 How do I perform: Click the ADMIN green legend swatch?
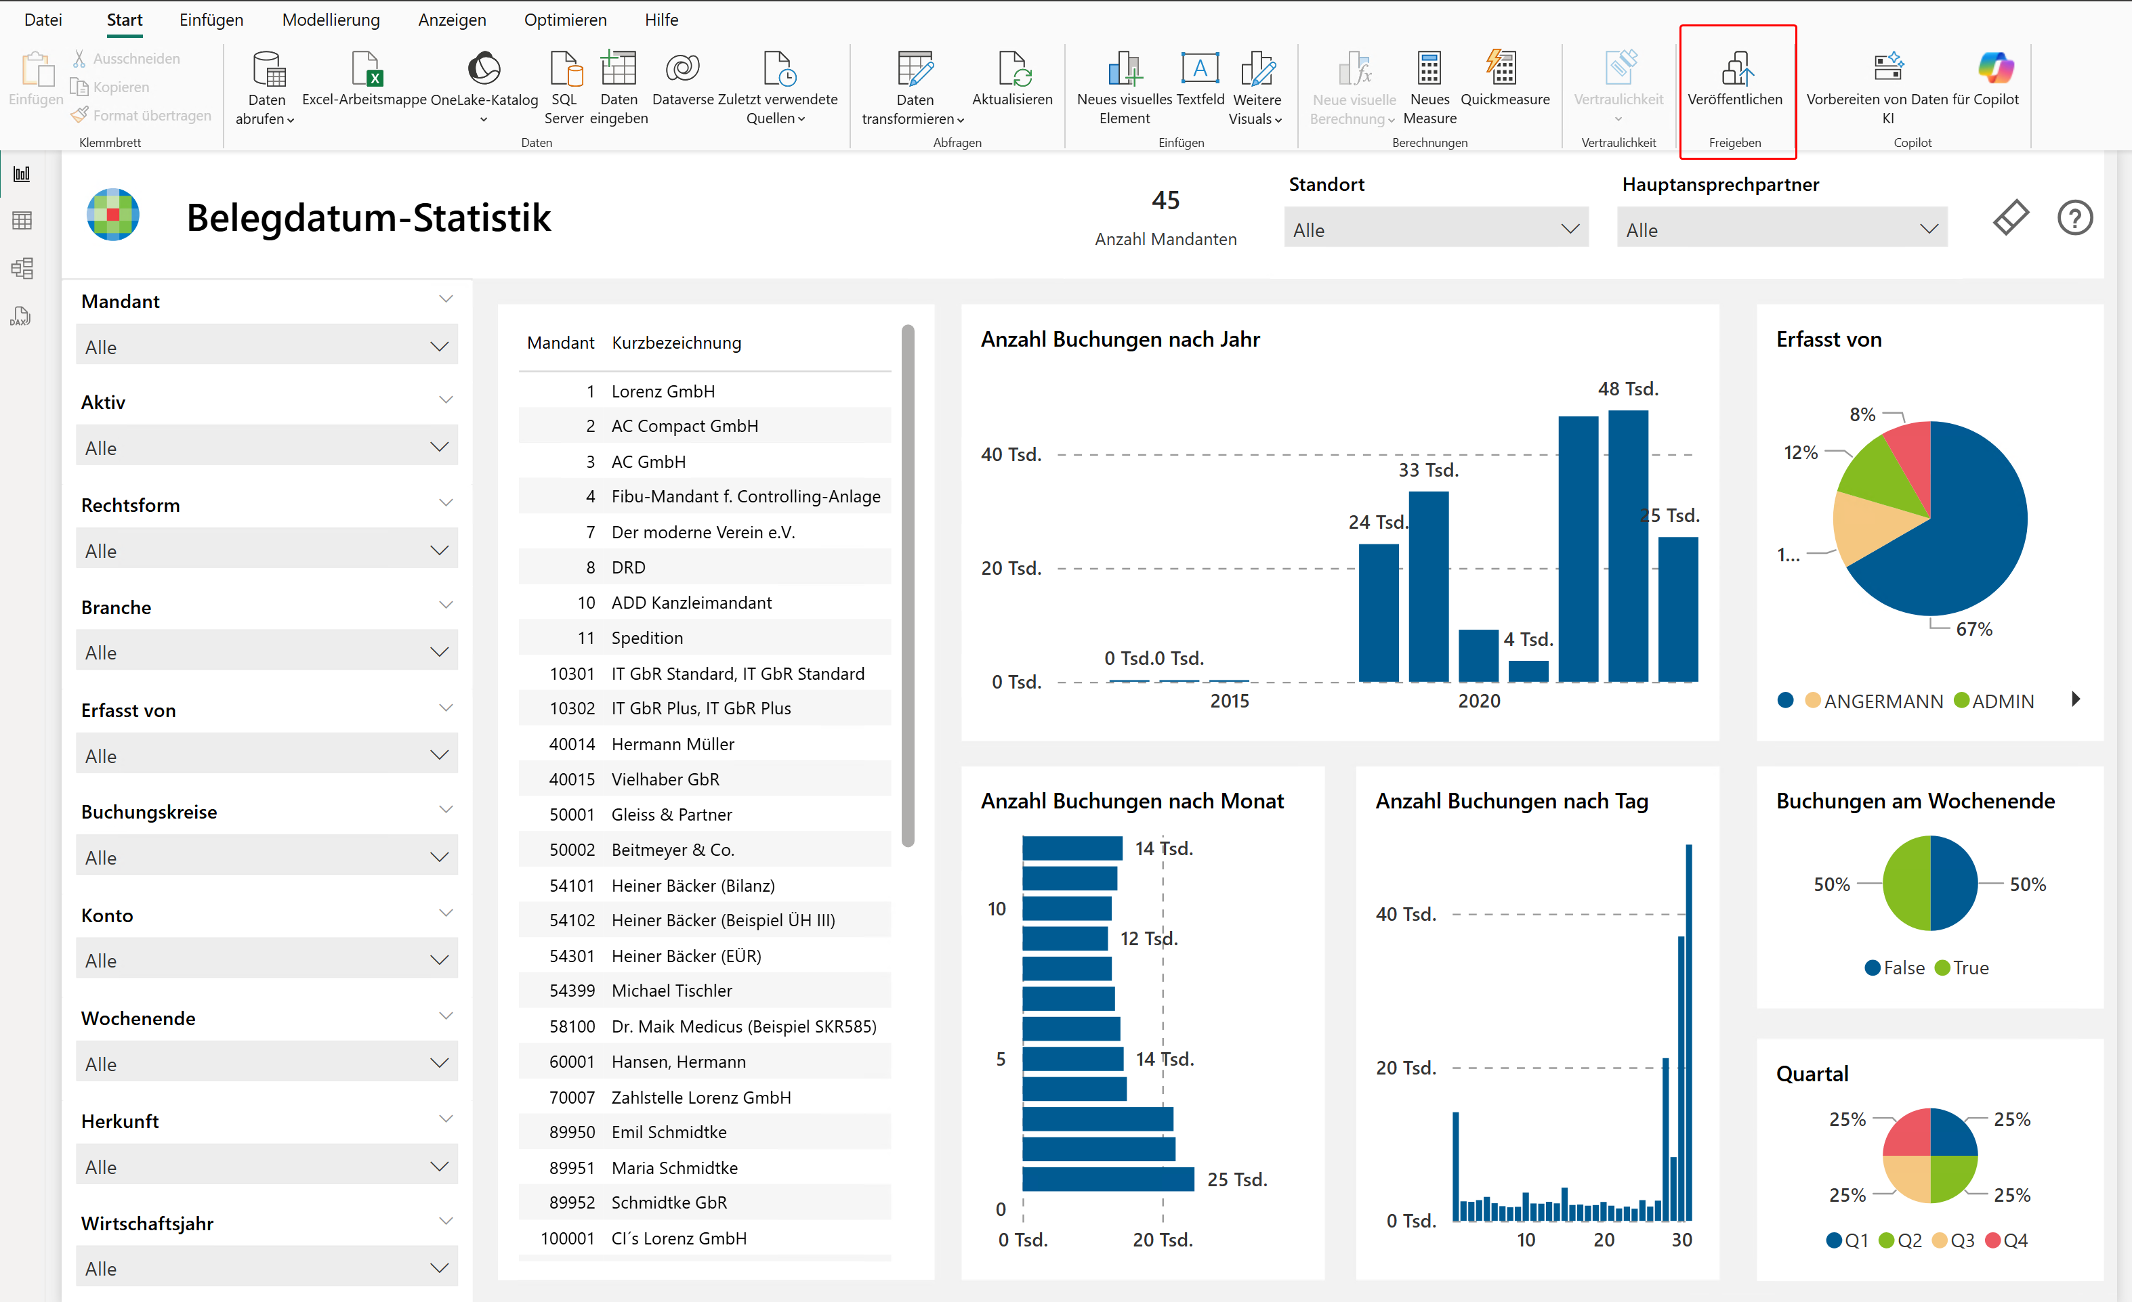pyautogui.click(x=1961, y=700)
